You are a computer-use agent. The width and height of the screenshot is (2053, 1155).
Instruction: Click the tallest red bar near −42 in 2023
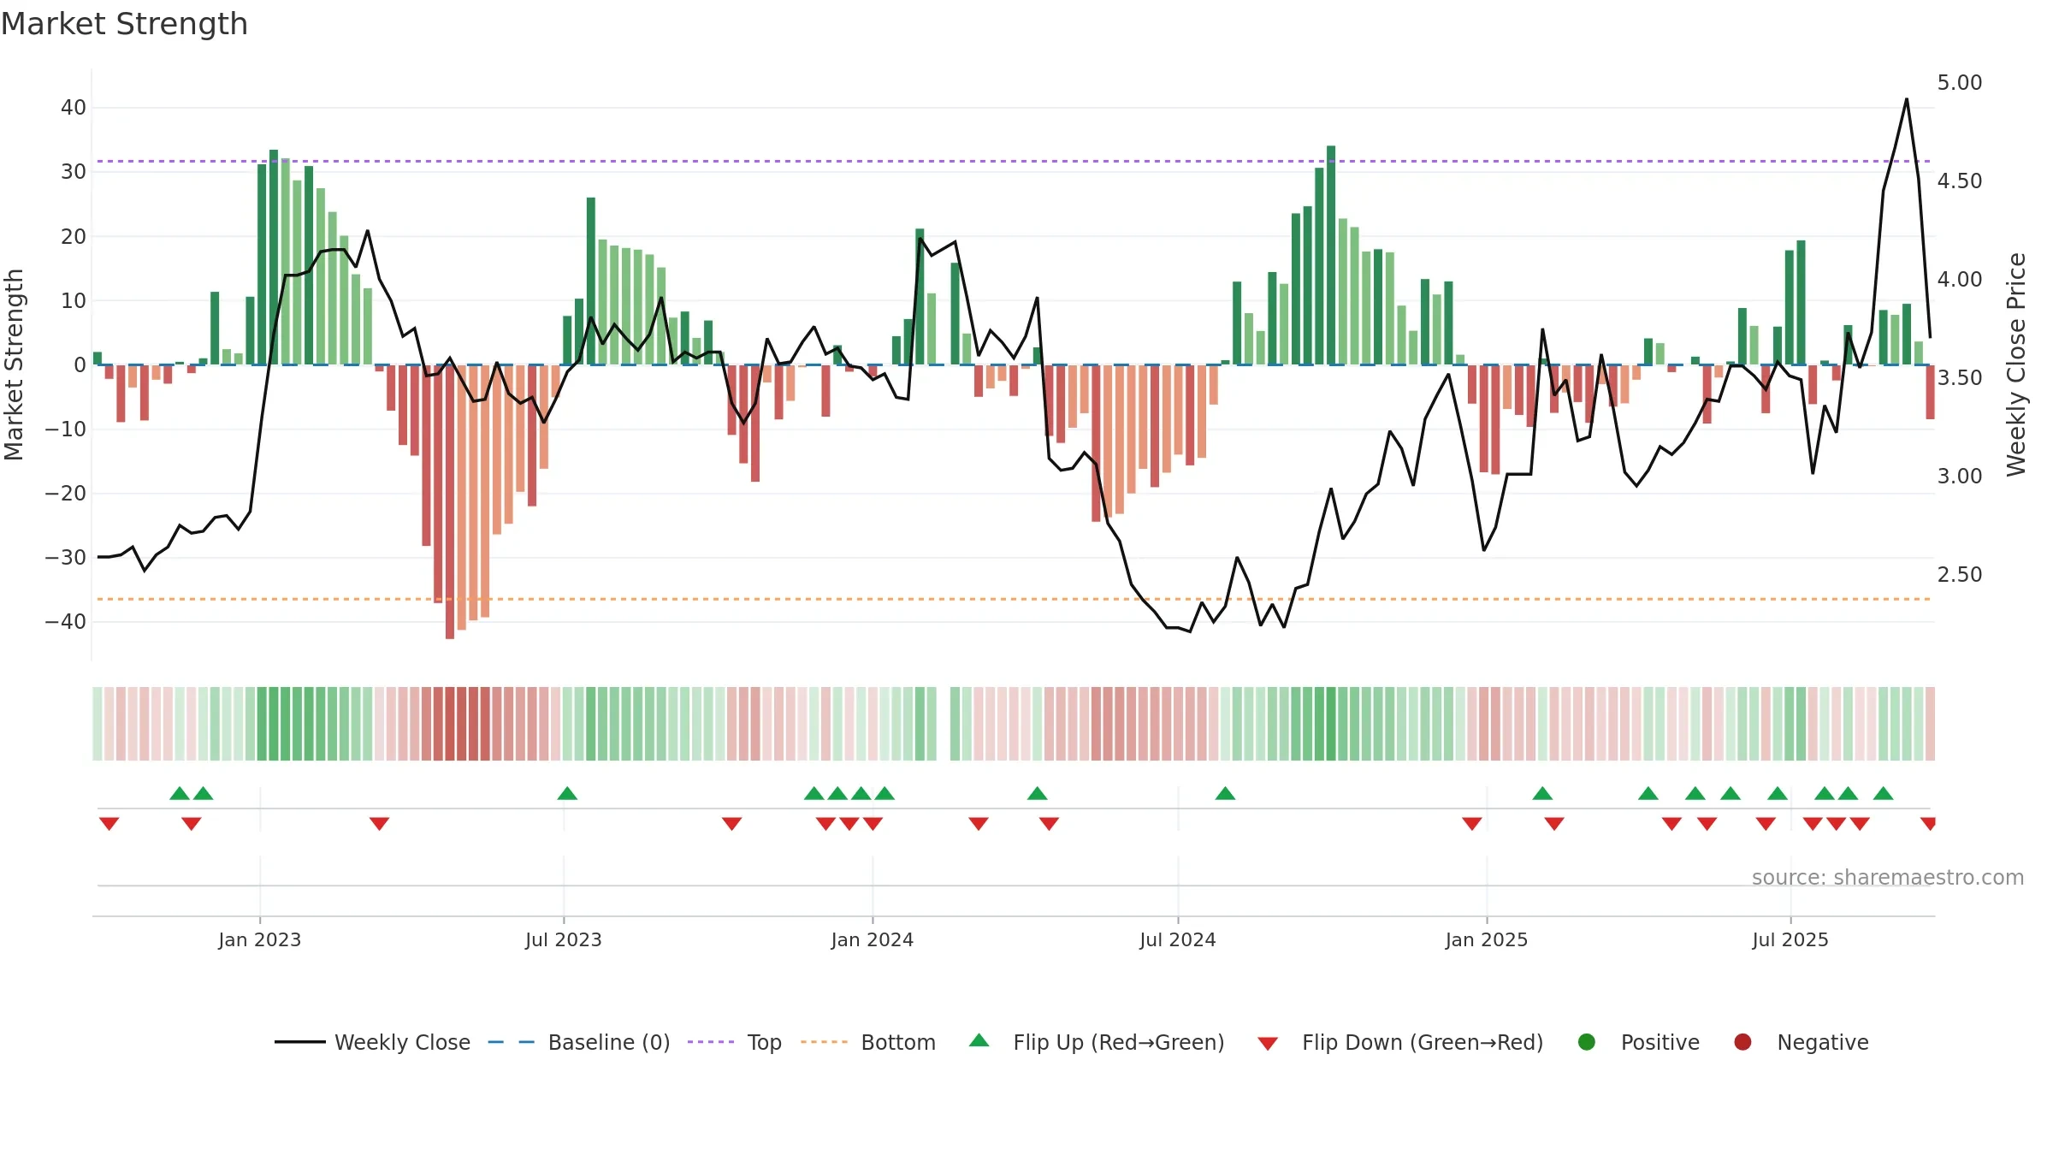click(450, 501)
